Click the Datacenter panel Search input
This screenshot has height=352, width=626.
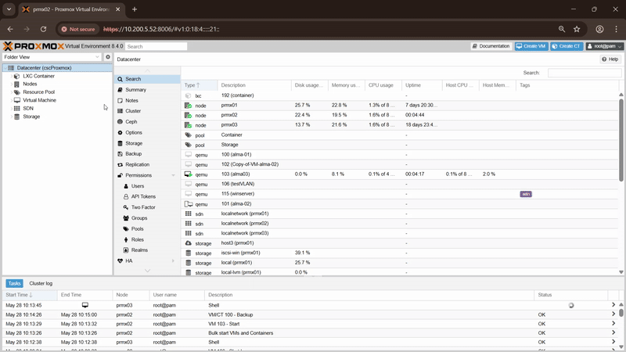(585, 73)
